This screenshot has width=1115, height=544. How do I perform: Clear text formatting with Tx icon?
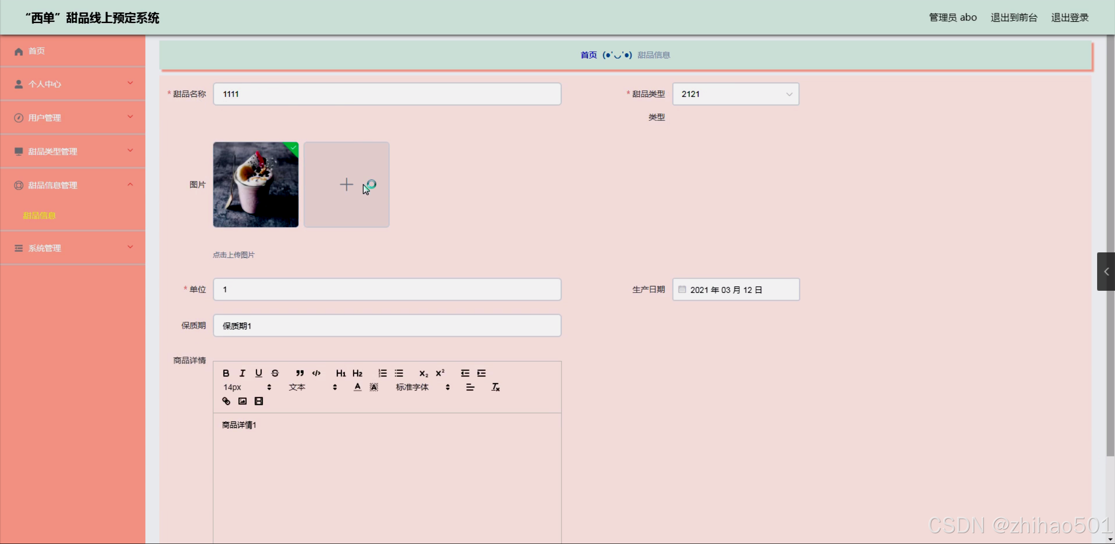coord(495,387)
